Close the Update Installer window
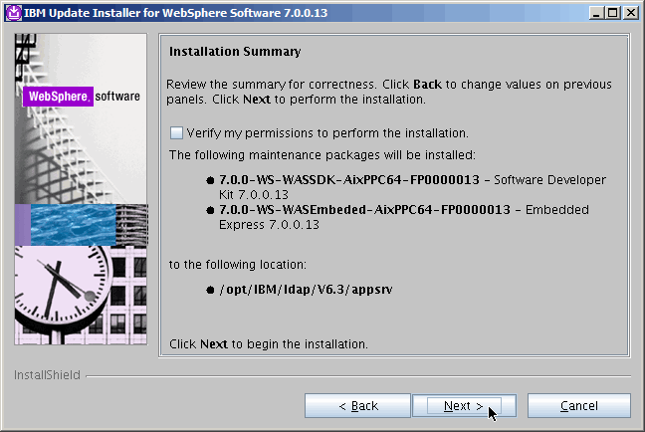This screenshot has height=432, width=645. click(630, 12)
